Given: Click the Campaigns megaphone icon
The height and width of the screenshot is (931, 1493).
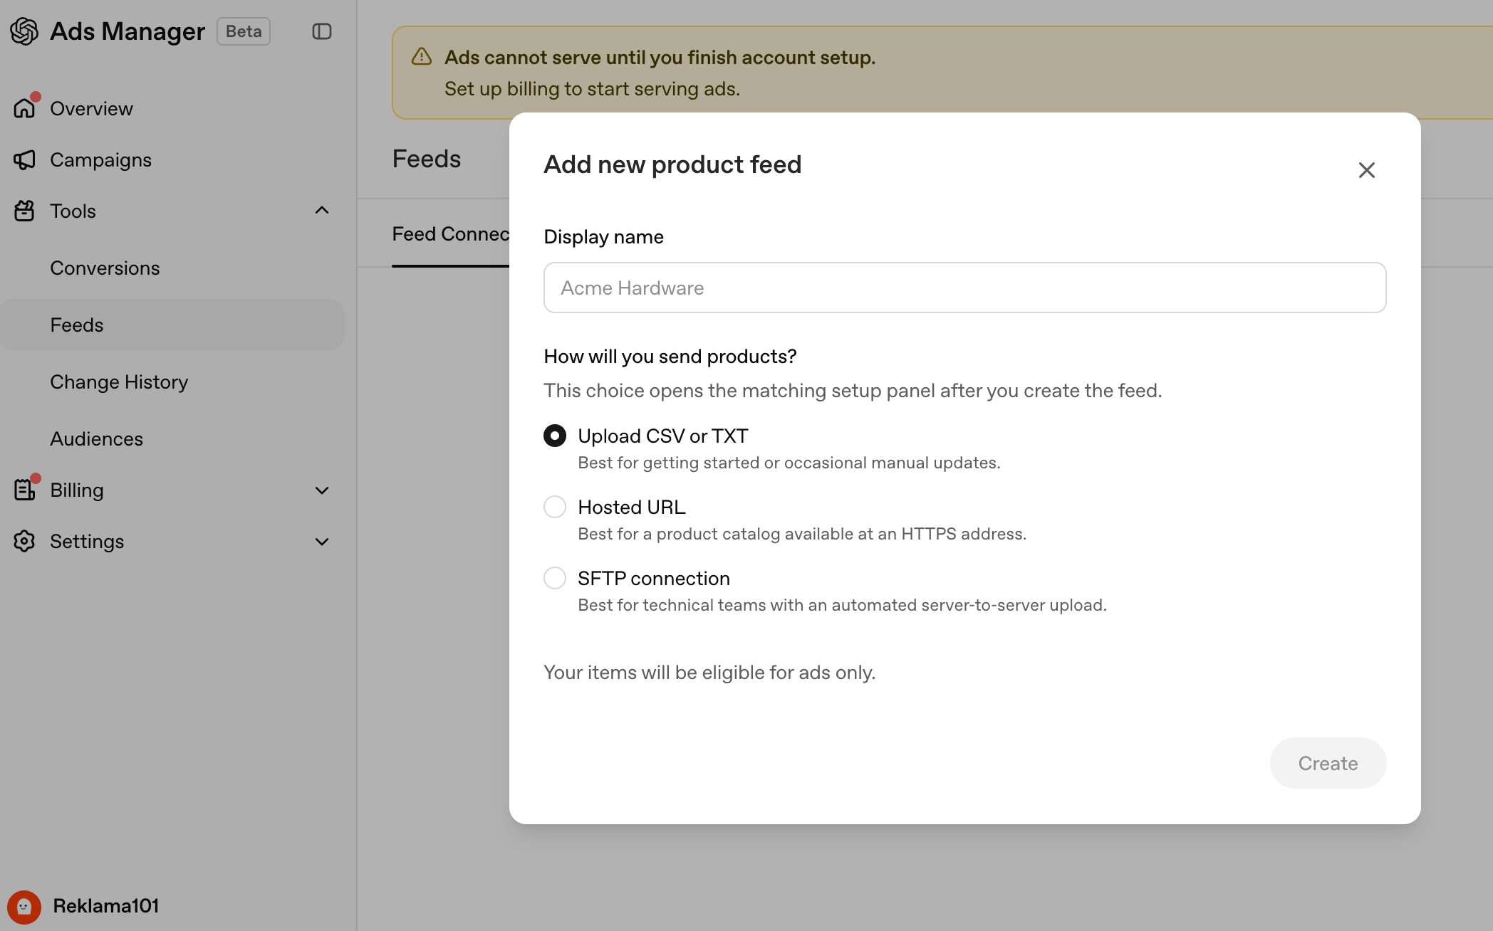Looking at the screenshot, I should click(x=24, y=159).
